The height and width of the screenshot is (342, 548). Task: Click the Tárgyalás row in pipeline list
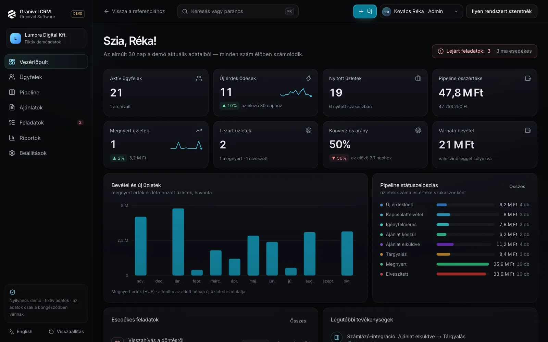(x=454, y=254)
